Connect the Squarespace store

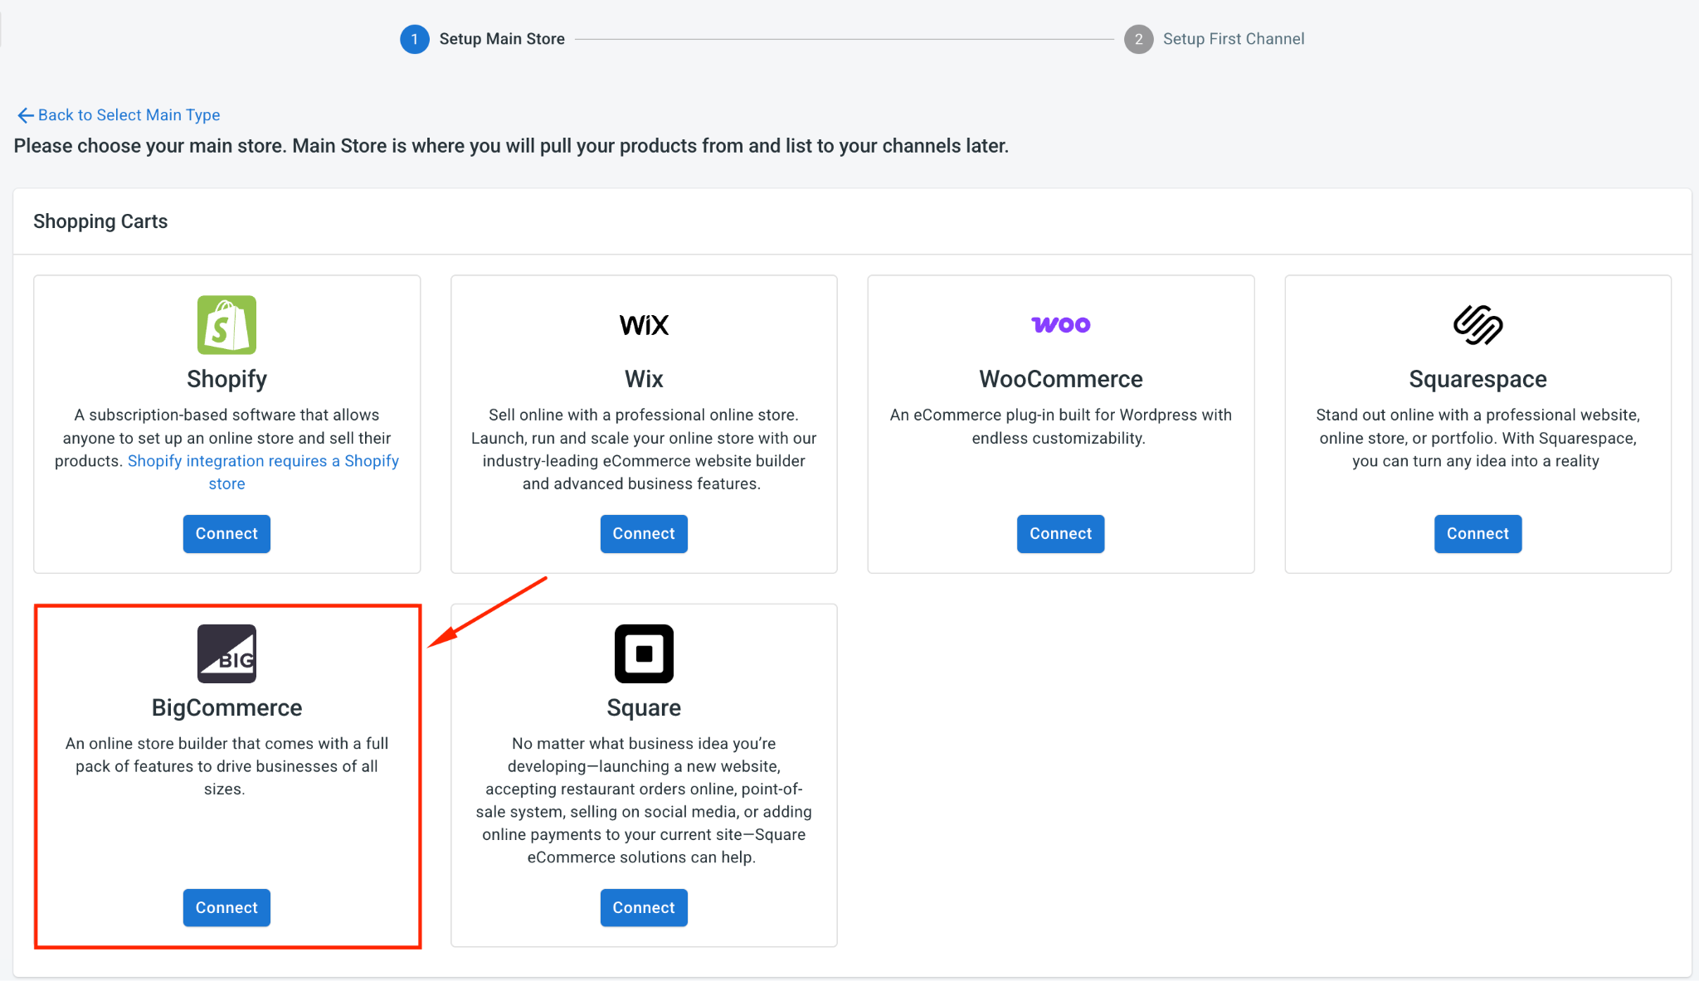click(x=1477, y=533)
